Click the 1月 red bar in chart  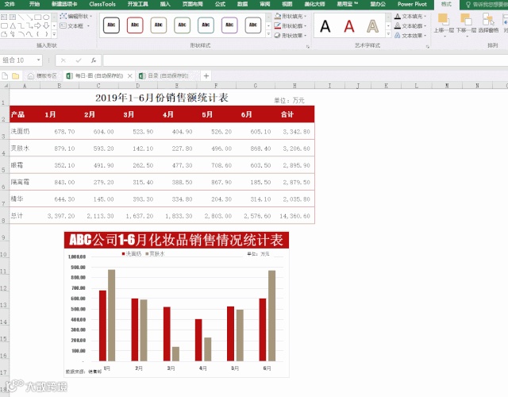[102, 326]
